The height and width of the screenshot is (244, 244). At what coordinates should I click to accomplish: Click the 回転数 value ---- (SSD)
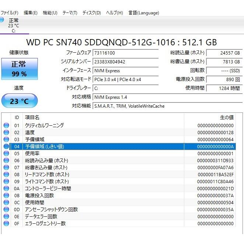[x=224, y=71]
